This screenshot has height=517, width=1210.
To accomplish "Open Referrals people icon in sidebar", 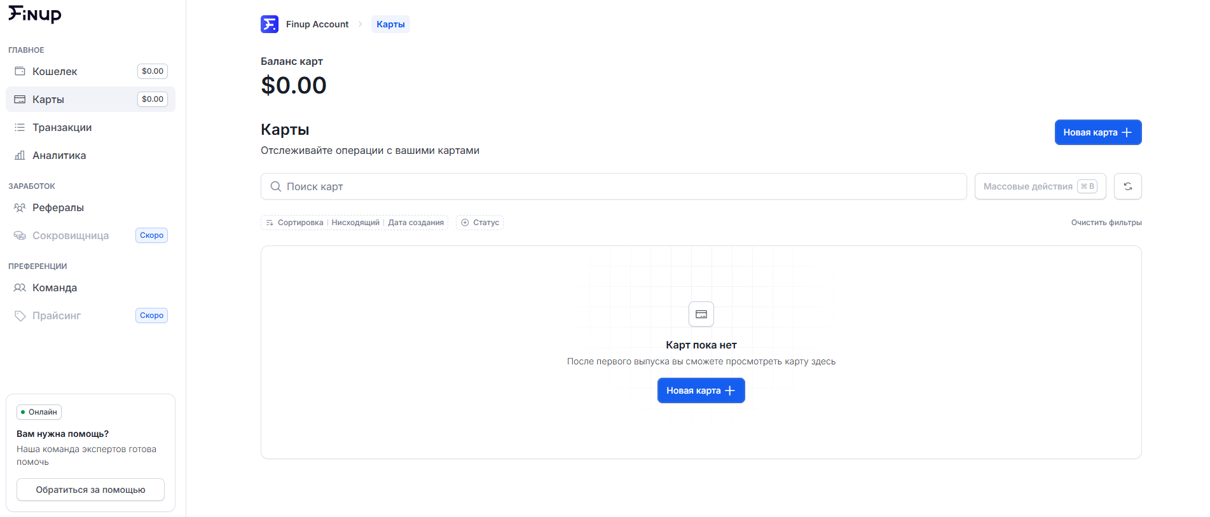I will click(20, 207).
